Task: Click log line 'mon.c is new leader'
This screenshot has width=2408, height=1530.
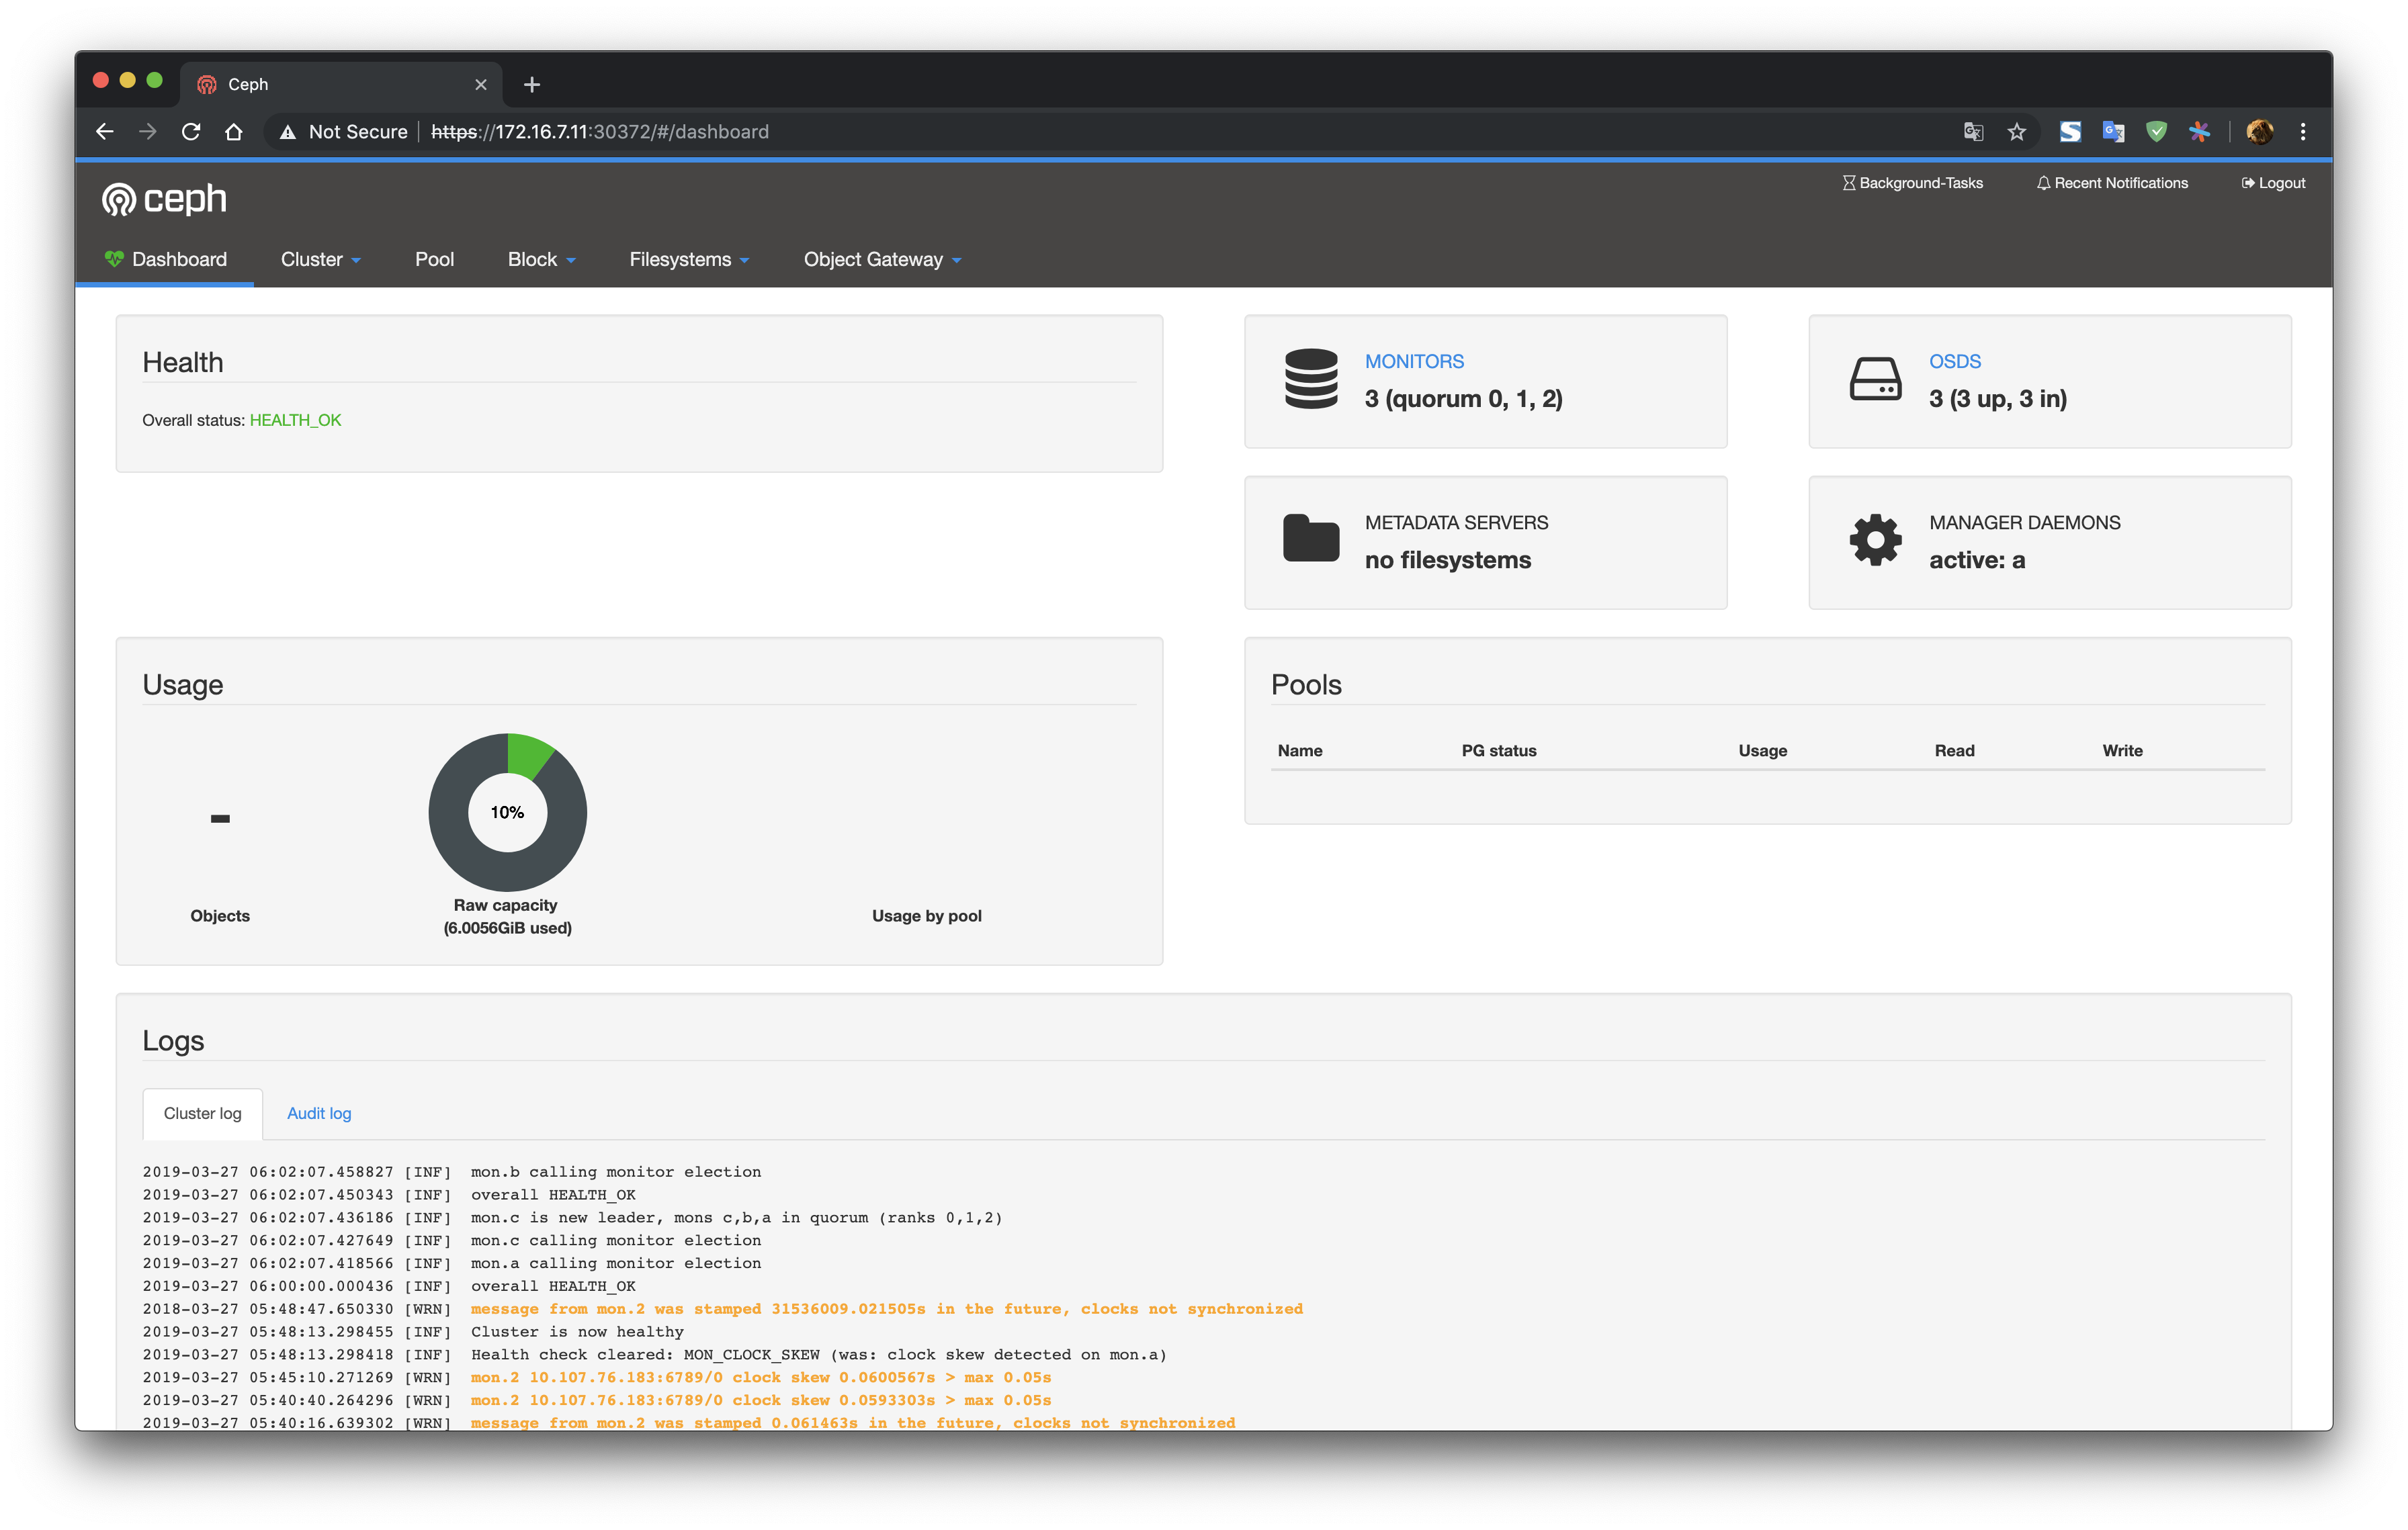Action: click(736, 1217)
